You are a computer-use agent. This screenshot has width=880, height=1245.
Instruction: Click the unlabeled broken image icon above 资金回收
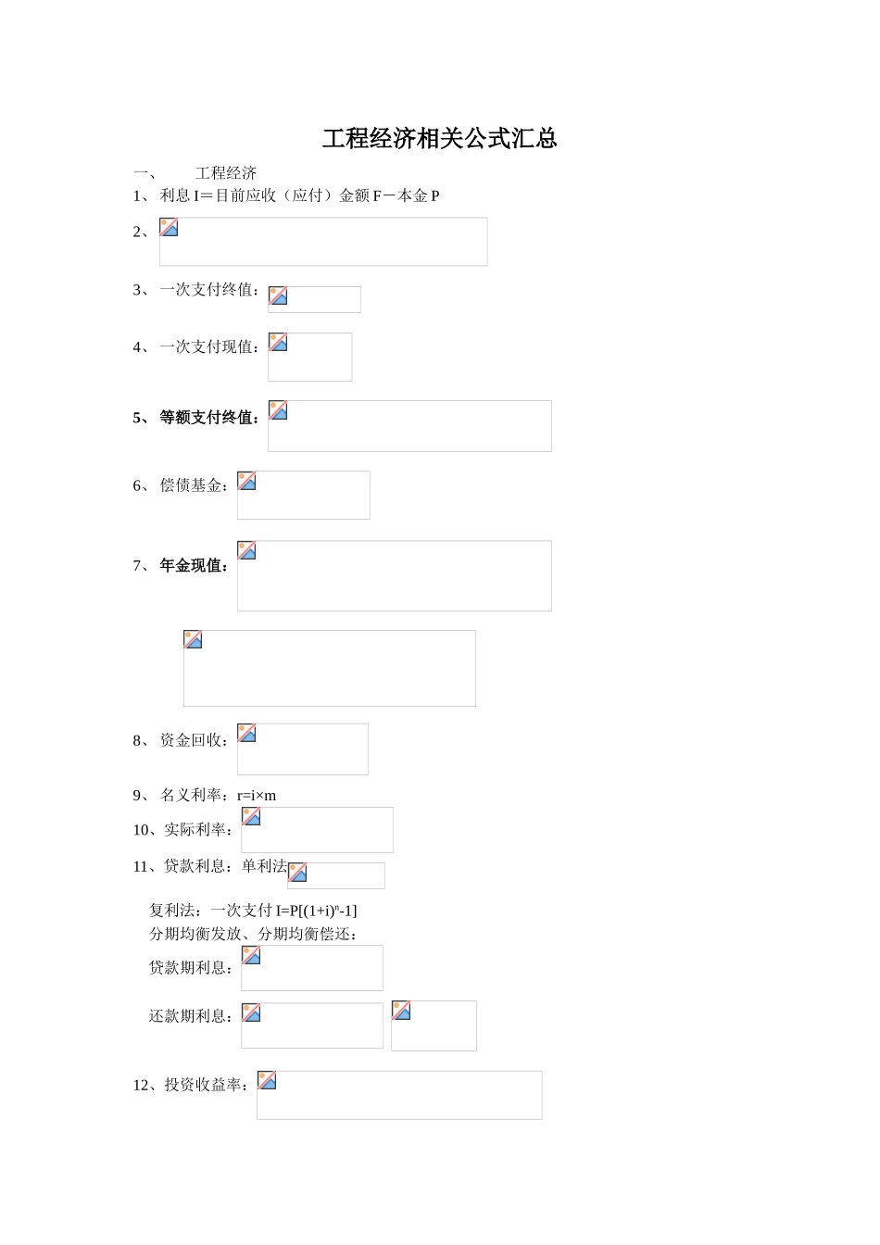(x=193, y=640)
